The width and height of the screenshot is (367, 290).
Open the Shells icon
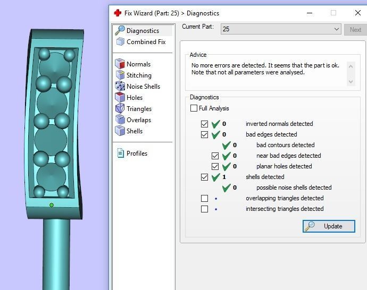(120, 131)
